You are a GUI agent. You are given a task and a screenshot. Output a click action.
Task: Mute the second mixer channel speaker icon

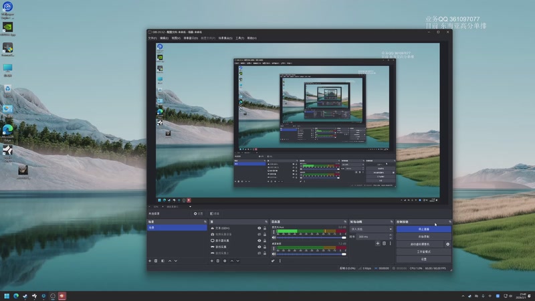click(274, 254)
